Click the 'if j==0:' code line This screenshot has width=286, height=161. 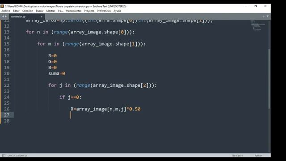(x=71, y=97)
